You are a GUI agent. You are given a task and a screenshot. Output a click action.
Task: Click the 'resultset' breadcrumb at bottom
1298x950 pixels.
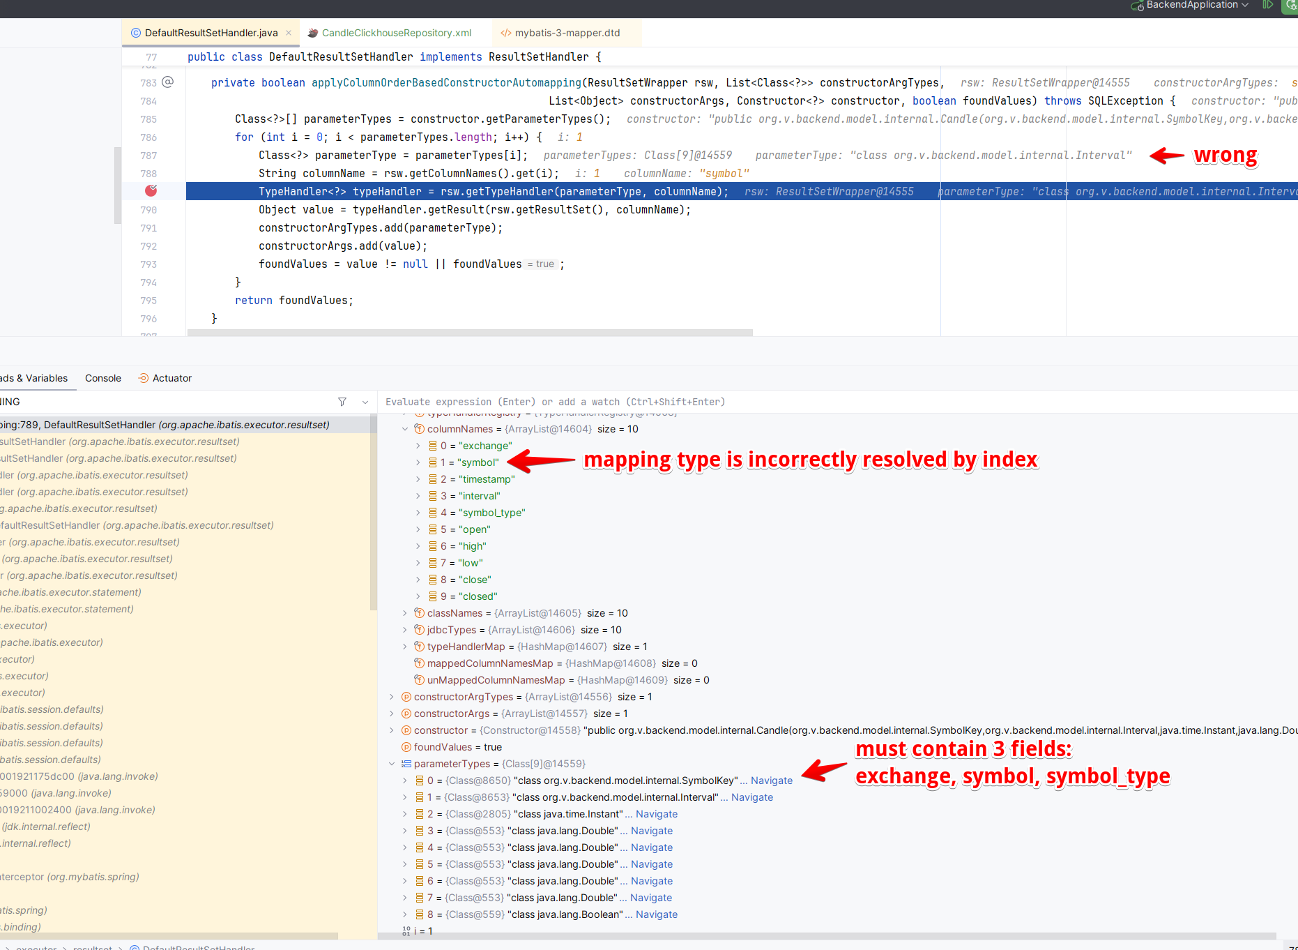92,947
